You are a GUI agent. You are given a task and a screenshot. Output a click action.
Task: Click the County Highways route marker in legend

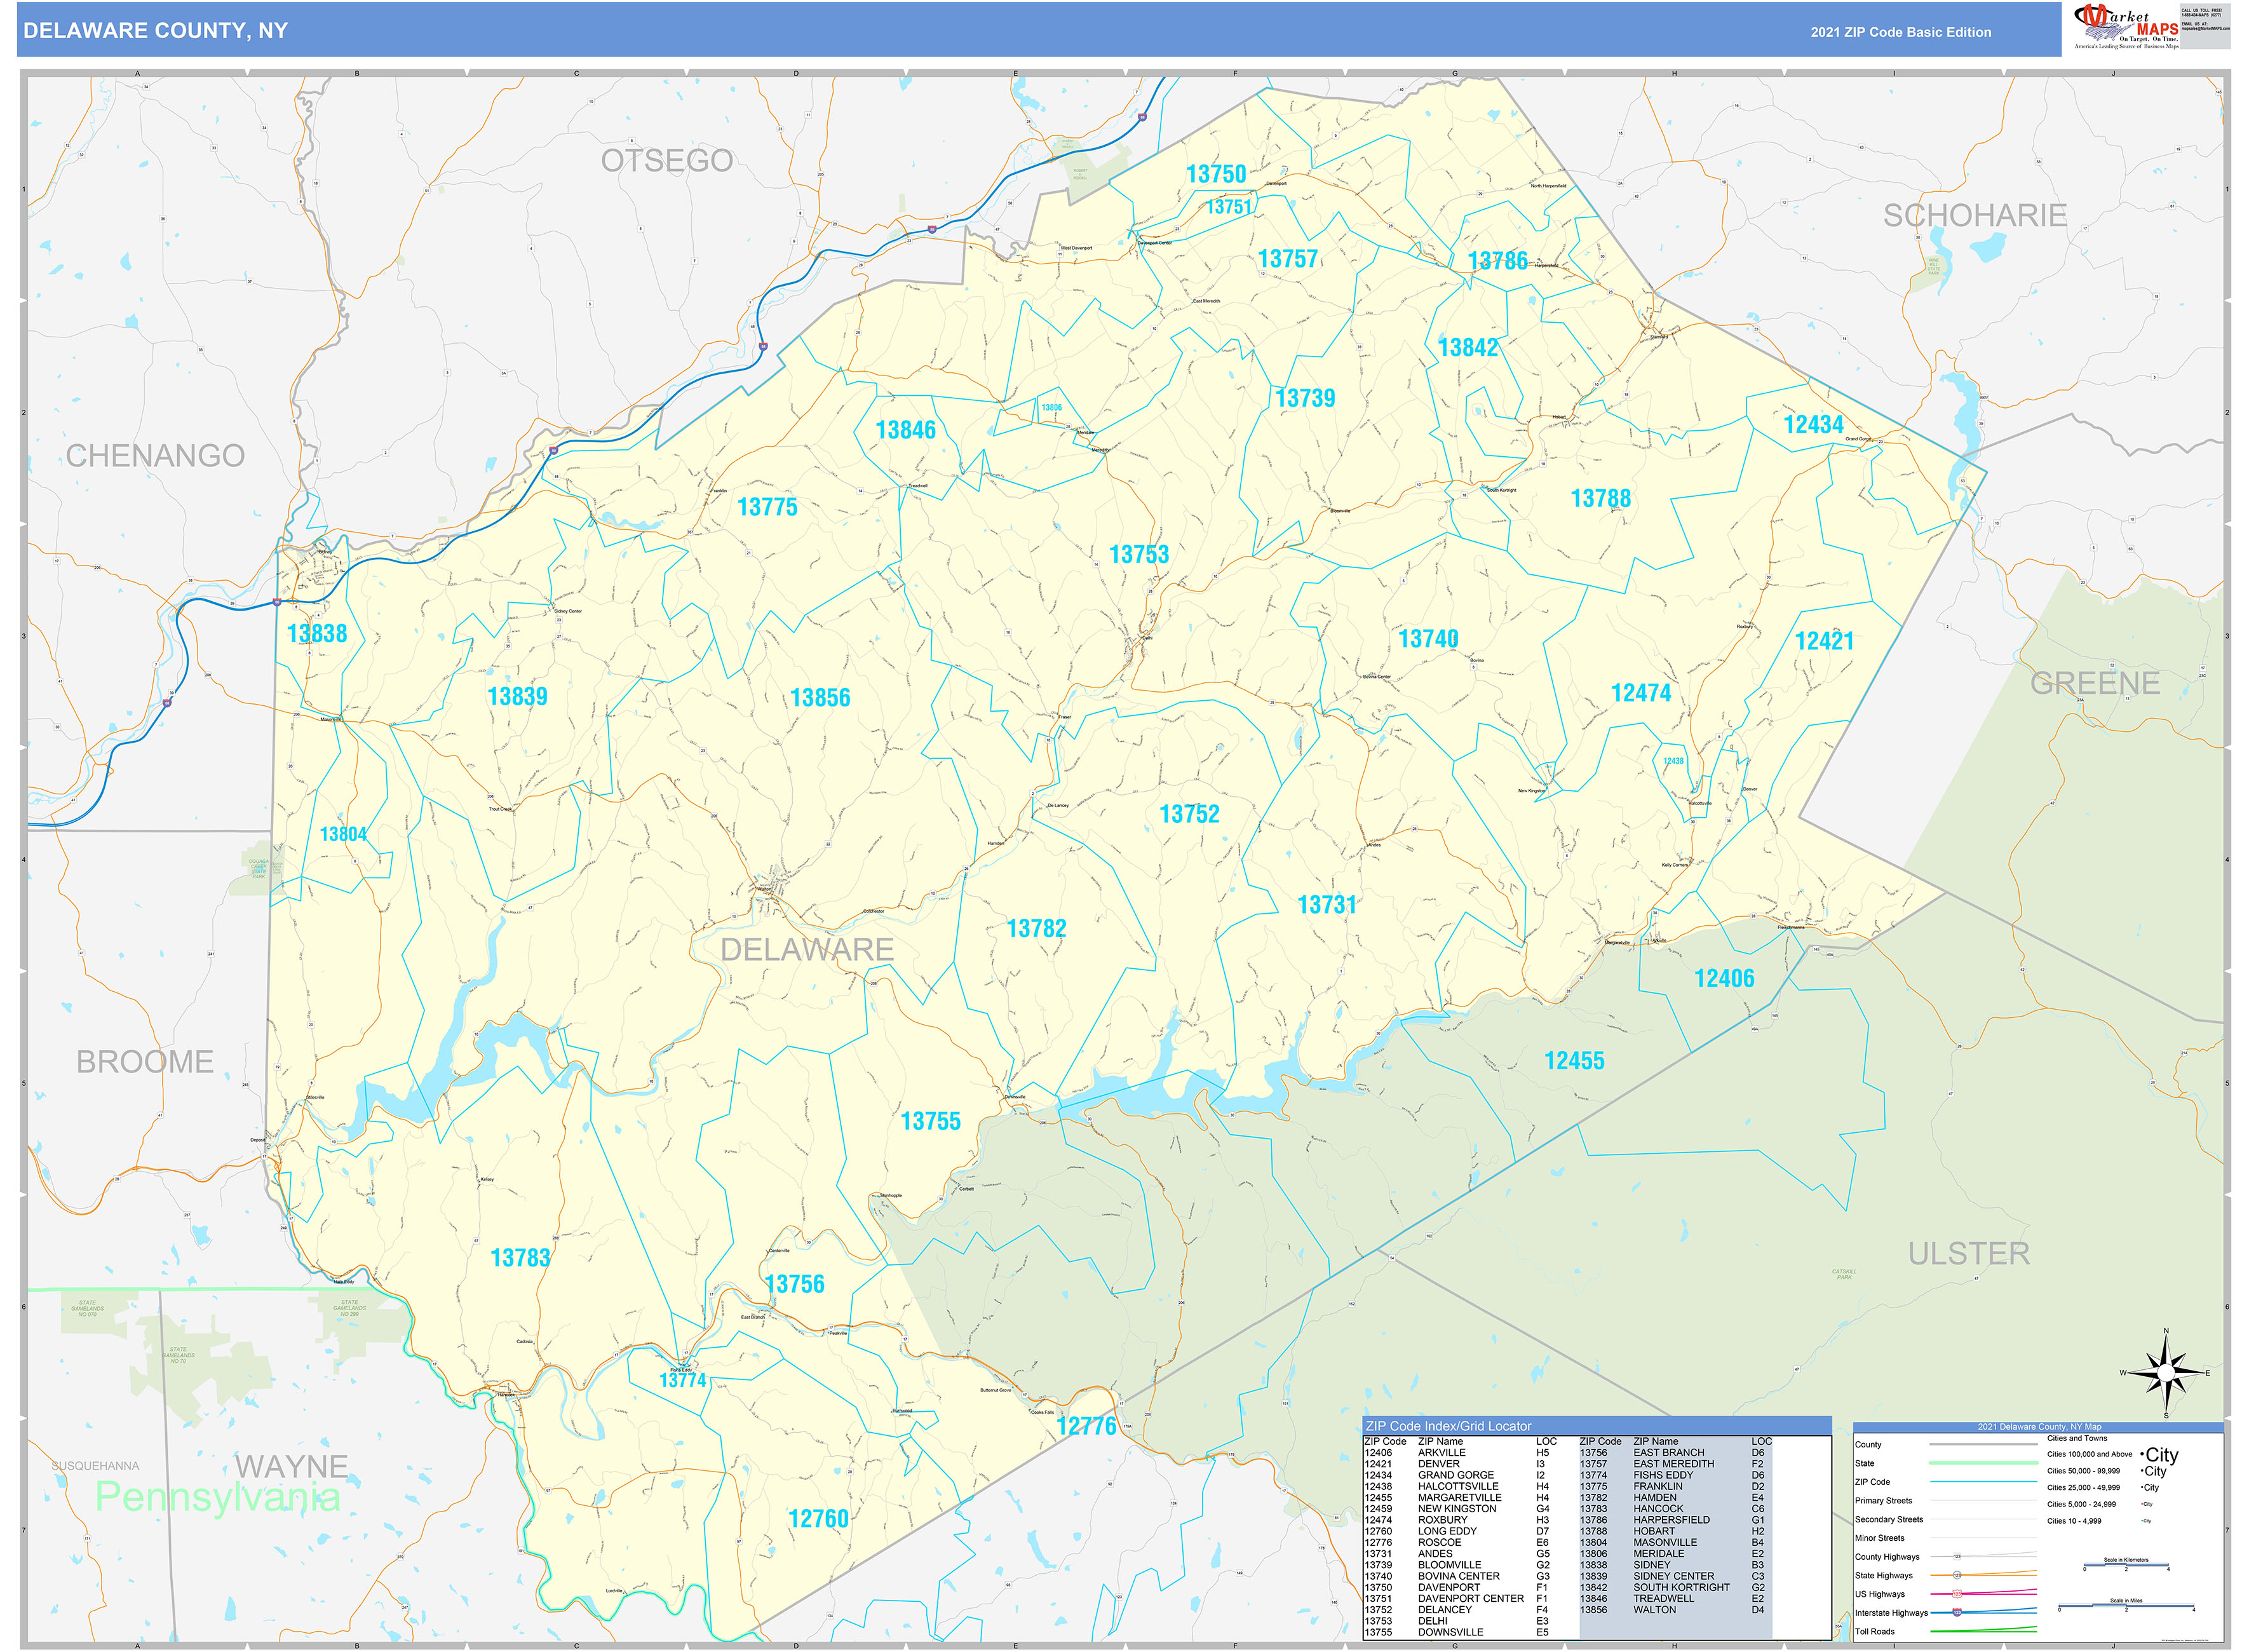coord(1957,1557)
